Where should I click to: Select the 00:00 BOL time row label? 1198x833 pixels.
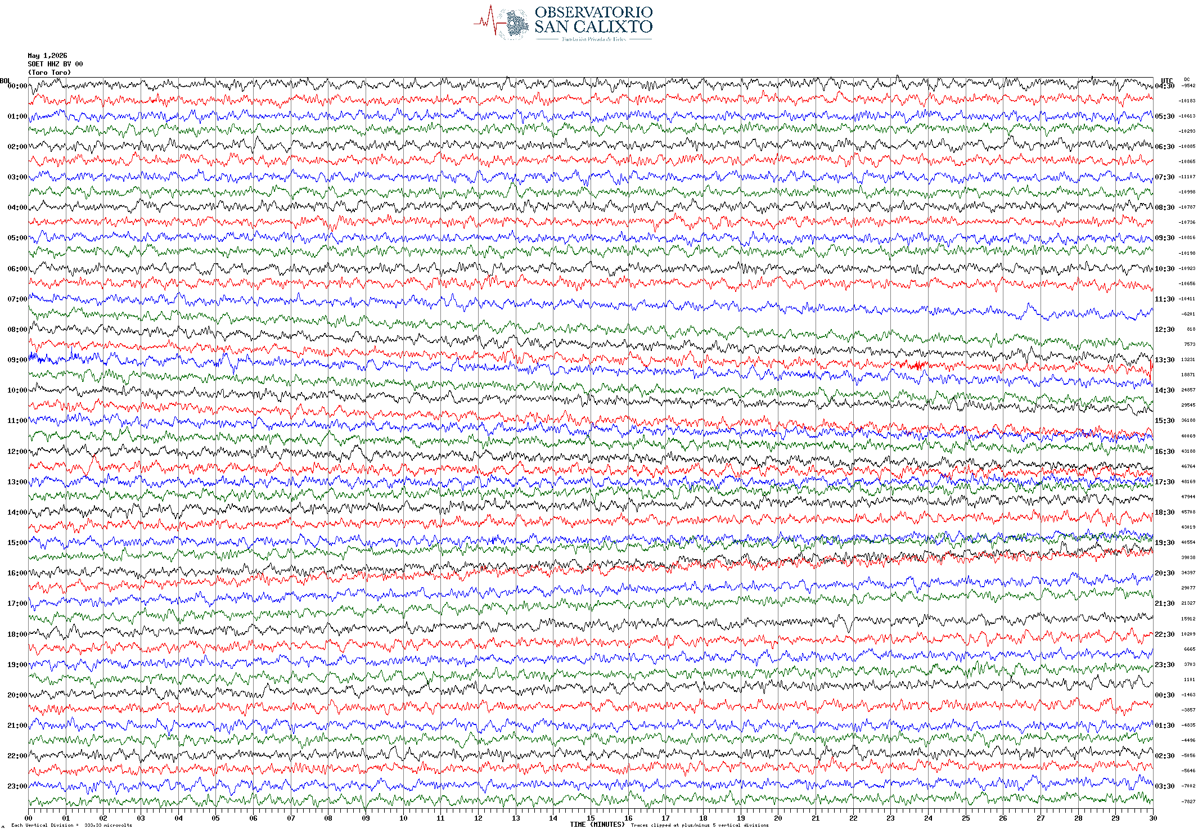17,86
